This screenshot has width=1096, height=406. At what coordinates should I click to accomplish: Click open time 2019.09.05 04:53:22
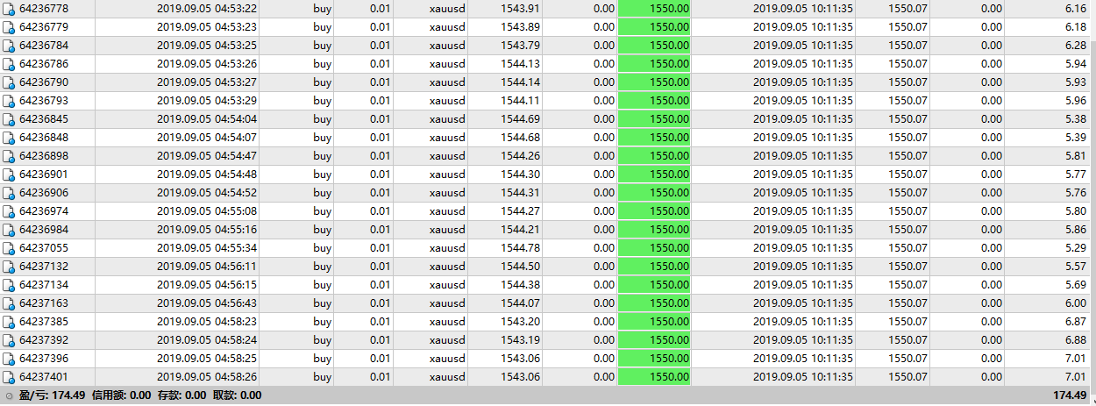(x=207, y=9)
